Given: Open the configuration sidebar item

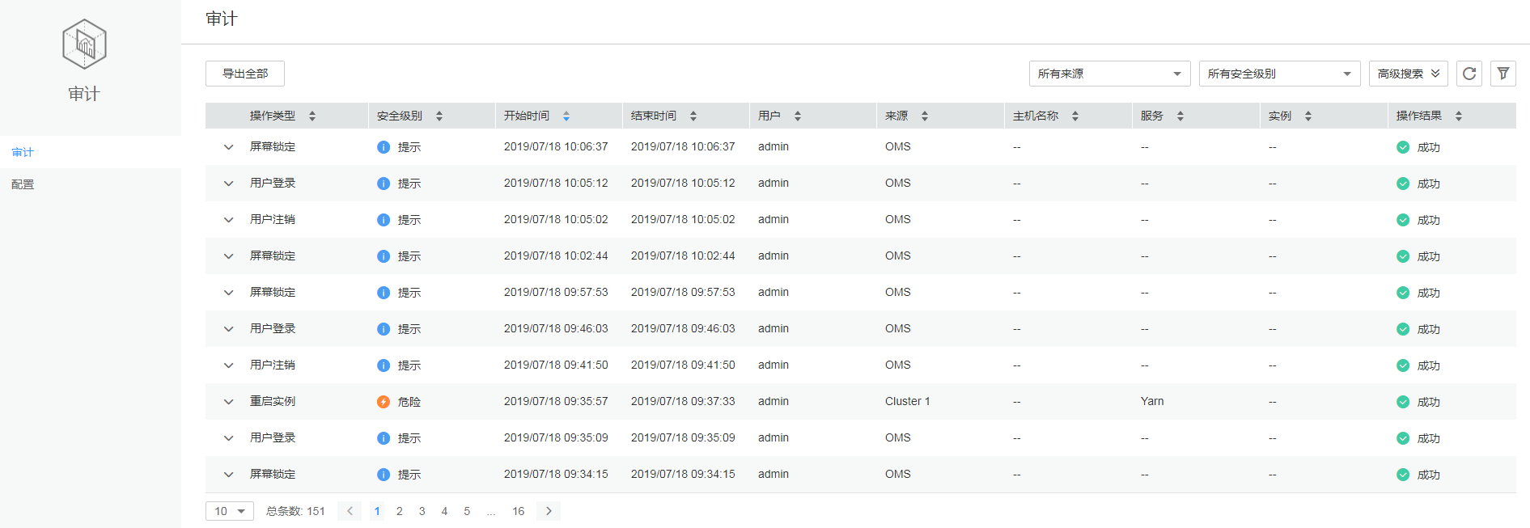Looking at the screenshot, I should (23, 184).
